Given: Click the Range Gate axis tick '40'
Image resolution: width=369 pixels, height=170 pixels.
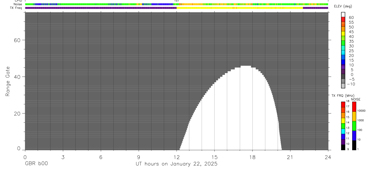Looking at the screenshot, I should (17, 77).
